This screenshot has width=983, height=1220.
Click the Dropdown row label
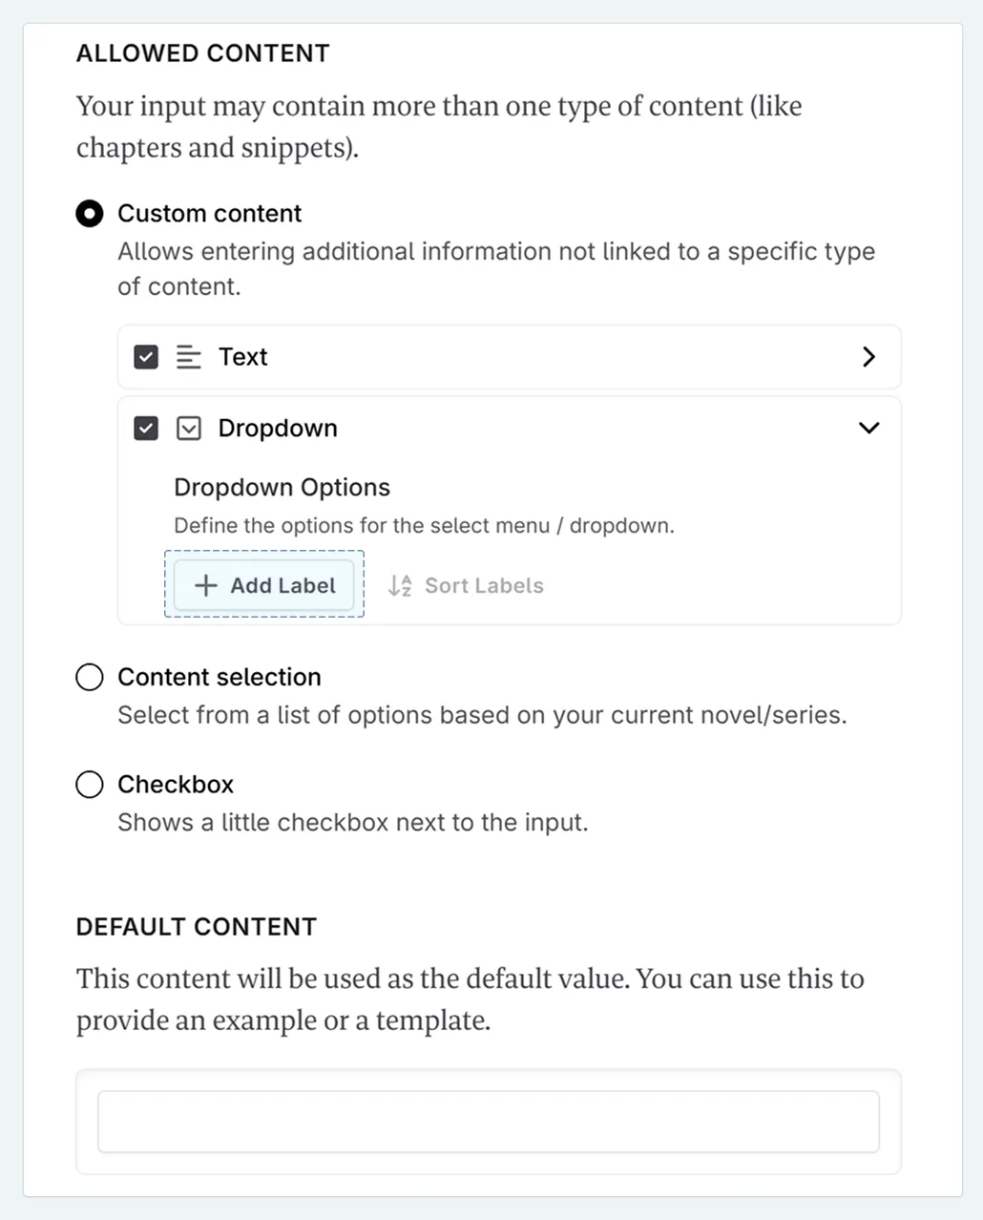pyautogui.click(x=278, y=429)
